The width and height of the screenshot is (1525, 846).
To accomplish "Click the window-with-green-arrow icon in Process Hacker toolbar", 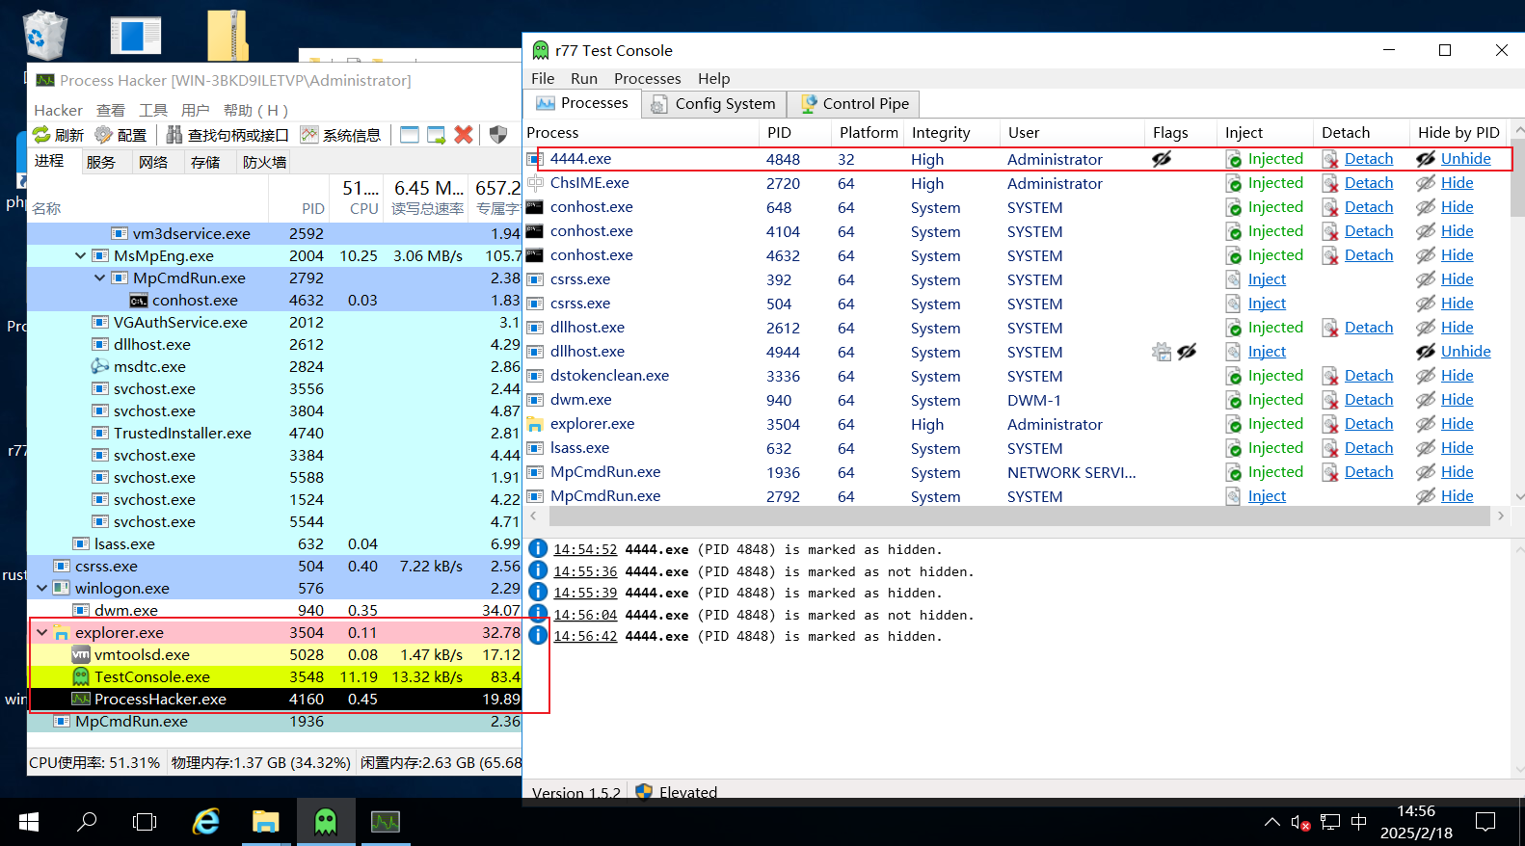I will point(437,135).
